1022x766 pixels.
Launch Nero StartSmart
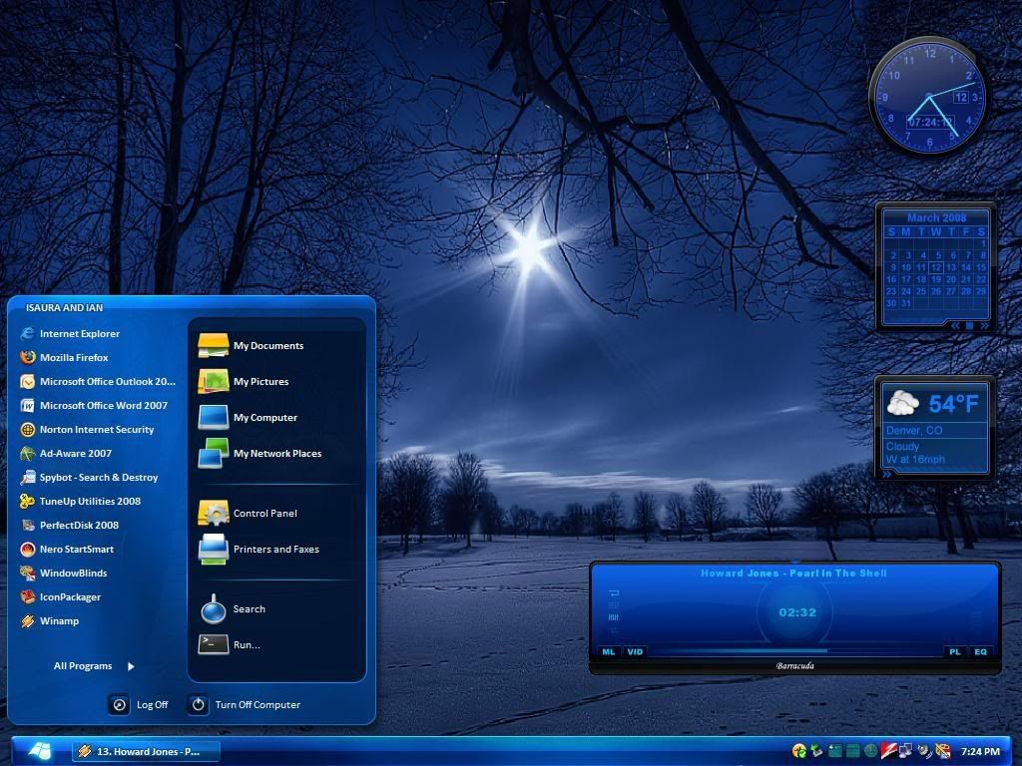(67, 550)
